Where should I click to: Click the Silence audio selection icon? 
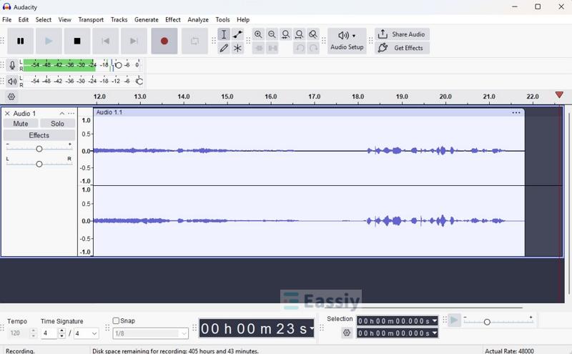tap(272, 48)
